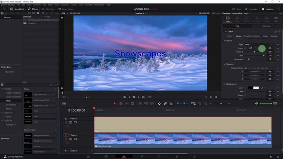The height and width of the screenshot is (159, 283).
Task: Toggle Auto Track Selector on Video 2
Action: click(71, 122)
